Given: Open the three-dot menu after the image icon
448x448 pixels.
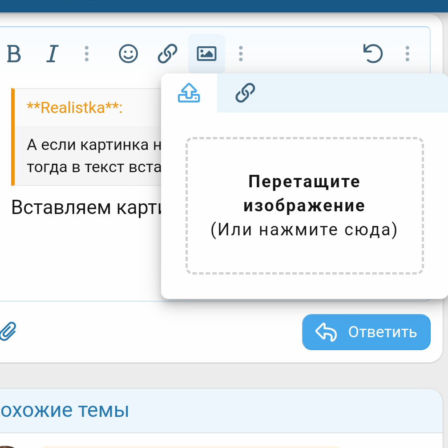Looking at the screenshot, I should 240,53.
